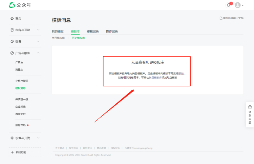Switch to the 审核记录 tab
254x164 pixels.
(x=93, y=32)
